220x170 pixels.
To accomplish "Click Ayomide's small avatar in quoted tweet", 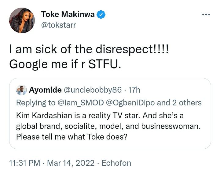I will 21,90.
